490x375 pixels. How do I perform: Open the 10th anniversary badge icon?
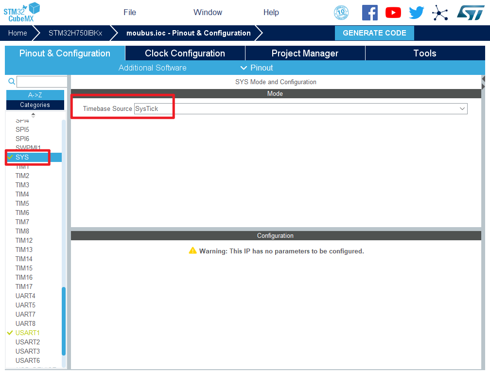[x=342, y=13]
